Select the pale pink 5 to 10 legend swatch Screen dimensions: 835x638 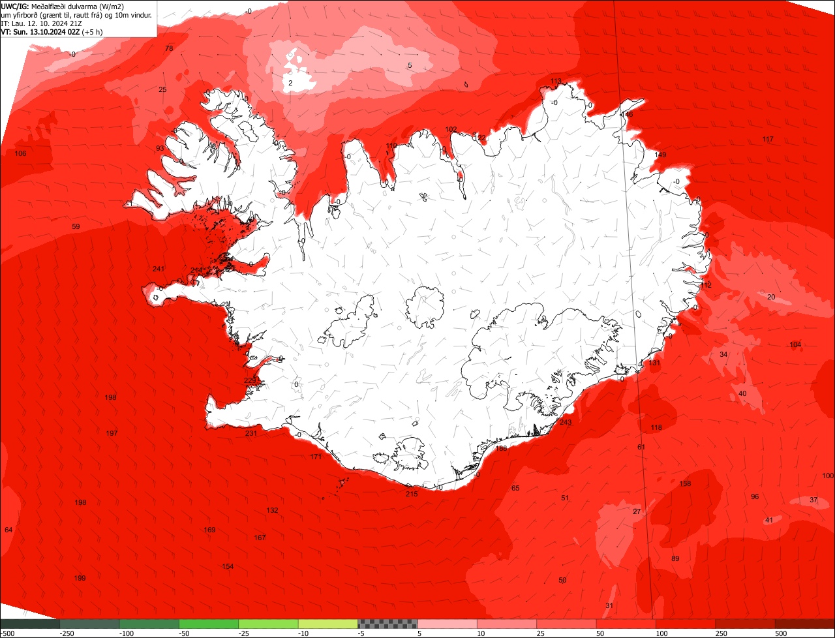pos(448,624)
